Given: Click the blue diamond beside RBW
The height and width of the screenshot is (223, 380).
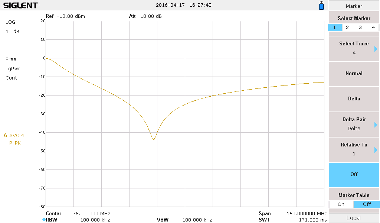Looking at the screenshot, I should (x=44, y=220).
